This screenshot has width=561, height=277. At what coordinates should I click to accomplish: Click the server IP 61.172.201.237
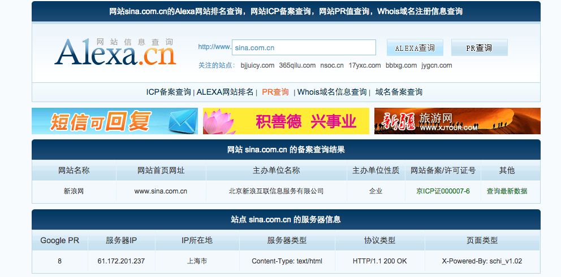pyautogui.click(x=121, y=261)
